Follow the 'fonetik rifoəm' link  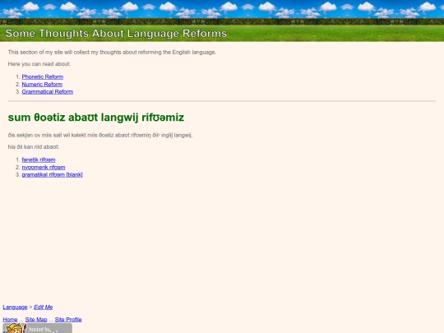[39, 160]
